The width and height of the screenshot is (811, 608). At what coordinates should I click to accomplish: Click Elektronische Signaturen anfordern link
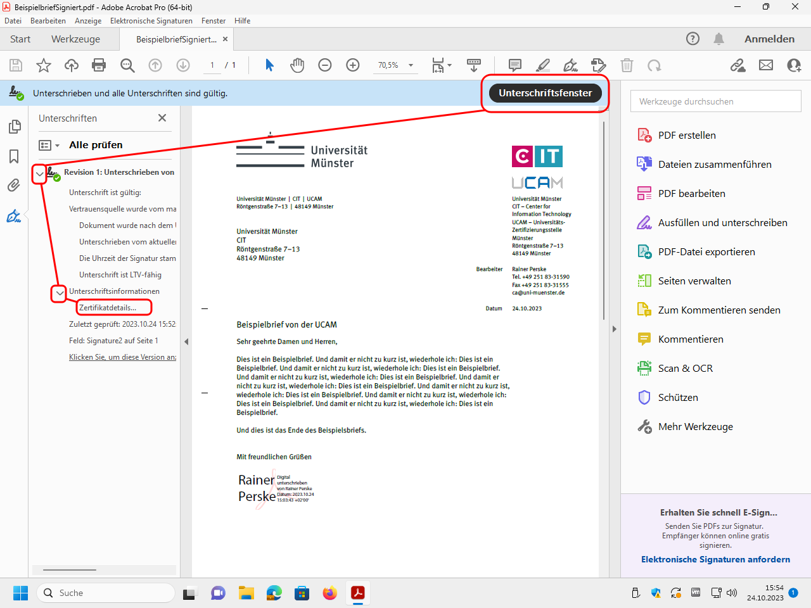(715, 559)
